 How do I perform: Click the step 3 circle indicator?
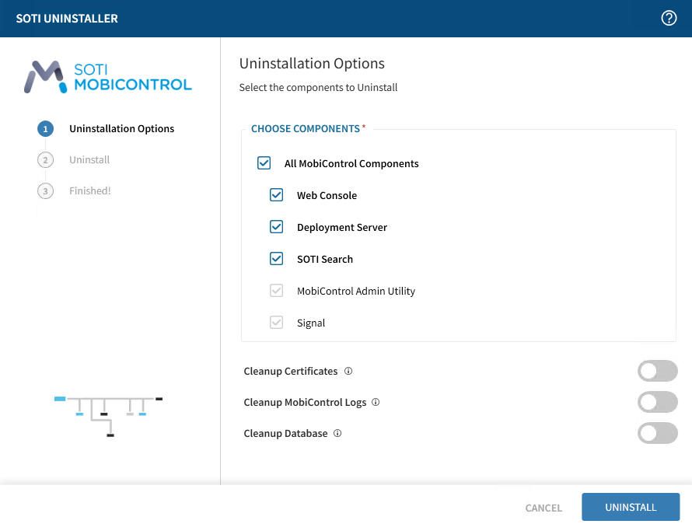click(45, 191)
